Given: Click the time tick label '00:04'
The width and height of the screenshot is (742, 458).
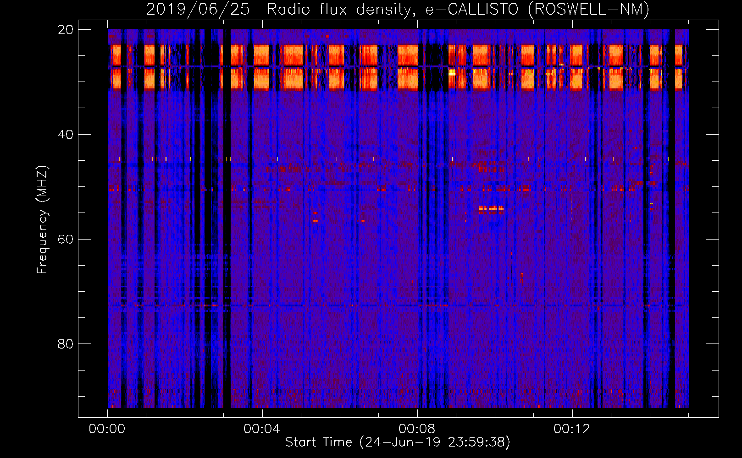Looking at the screenshot, I should click(x=262, y=429).
